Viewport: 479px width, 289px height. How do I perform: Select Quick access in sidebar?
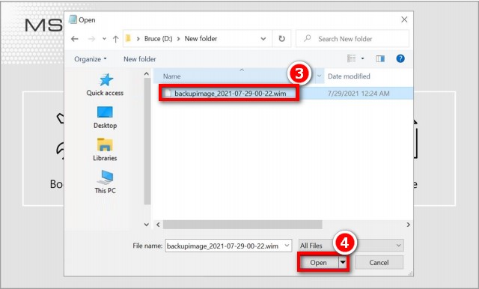tap(105, 85)
